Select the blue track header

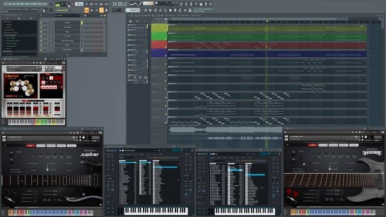(x=159, y=53)
